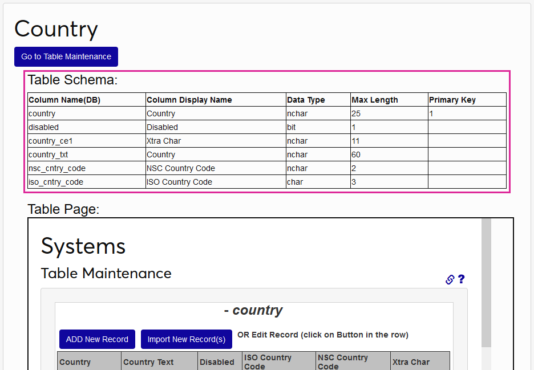
Task: Click the iso_cntry_code schema row
Action: point(87,182)
